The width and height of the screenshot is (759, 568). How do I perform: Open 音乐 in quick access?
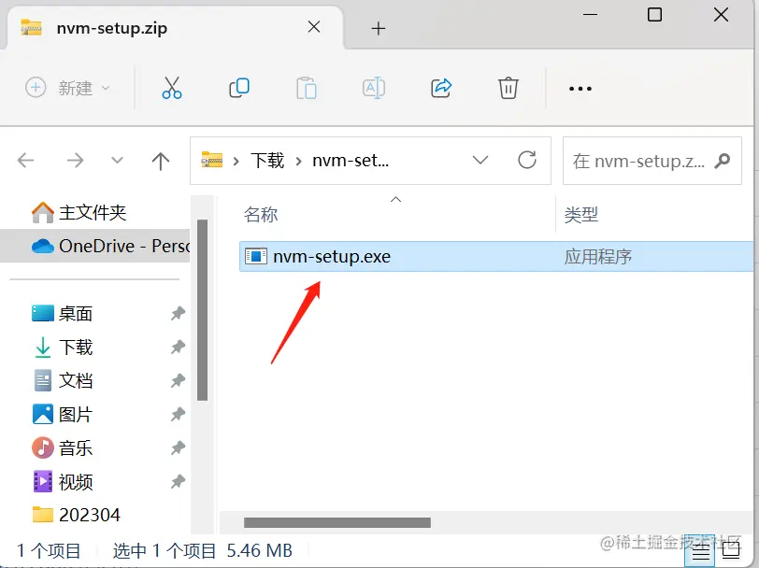[62, 448]
